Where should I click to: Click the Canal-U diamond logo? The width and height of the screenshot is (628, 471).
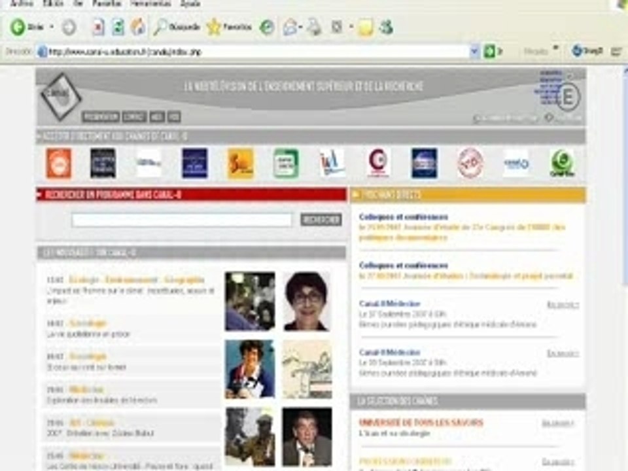tap(61, 97)
